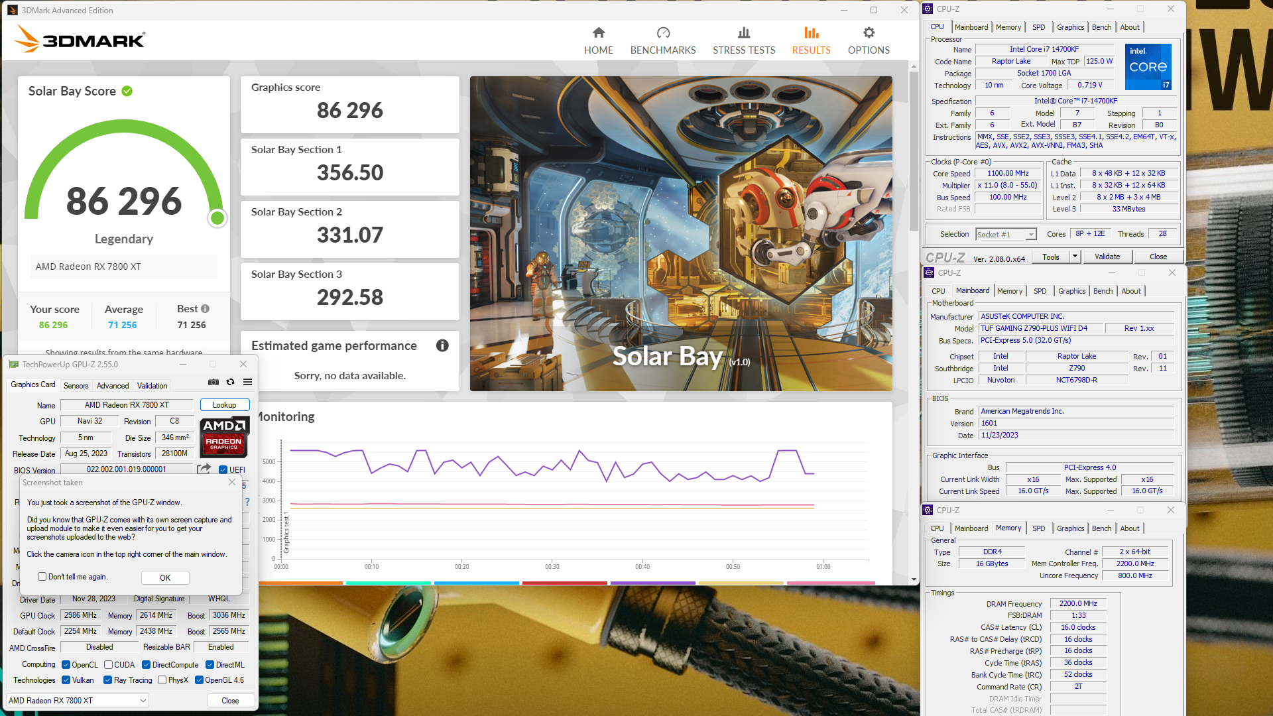Switch to the Advanced tab in GPU-Z
Viewport: 1273px width, 716px height.
coord(113,385)
